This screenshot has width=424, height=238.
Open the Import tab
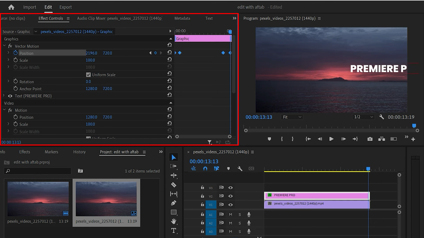coord(30,7)
